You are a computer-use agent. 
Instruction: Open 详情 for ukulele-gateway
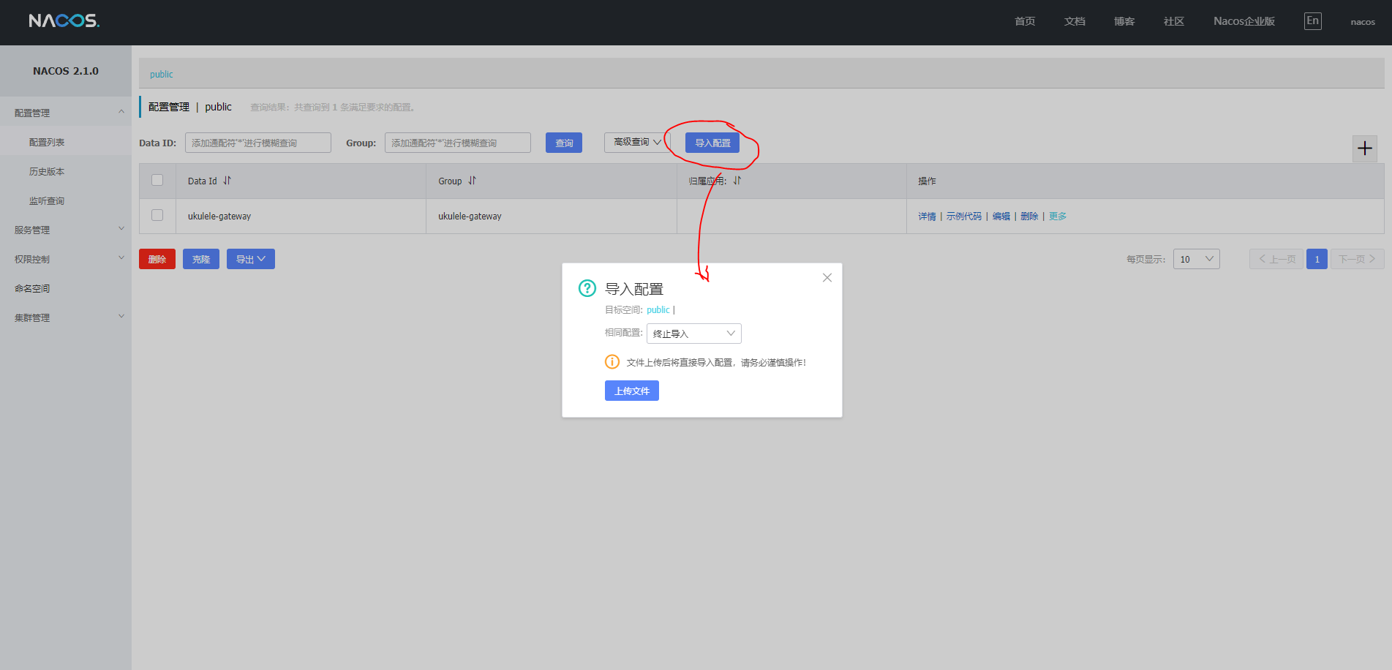[x=927, y=216]
